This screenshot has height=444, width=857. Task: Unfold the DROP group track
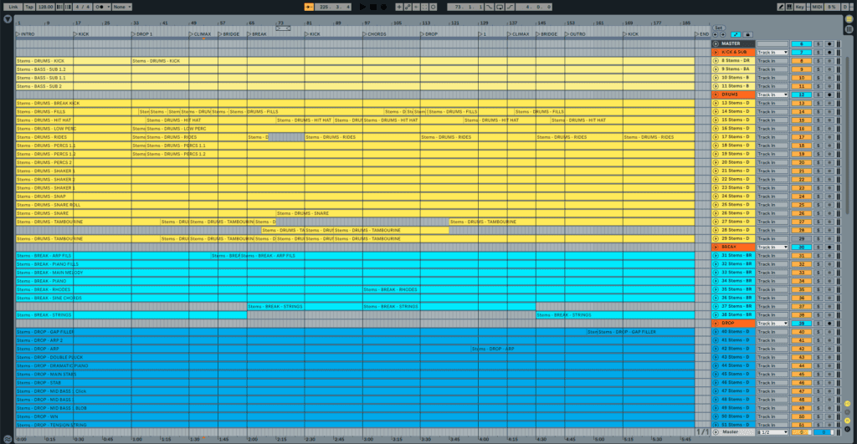(x=716, y=324)
